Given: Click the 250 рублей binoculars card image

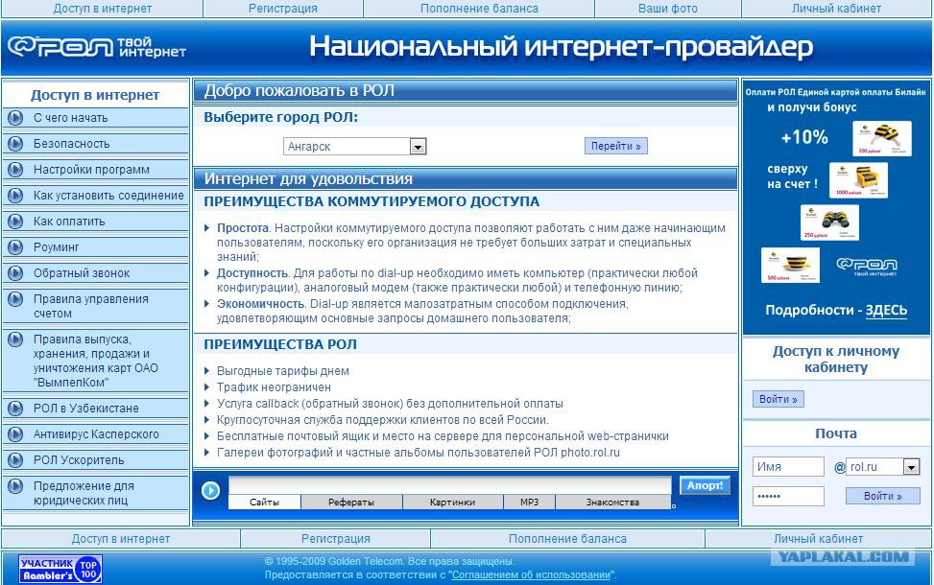Looking at the screenshot, I should tap(829, 222).
